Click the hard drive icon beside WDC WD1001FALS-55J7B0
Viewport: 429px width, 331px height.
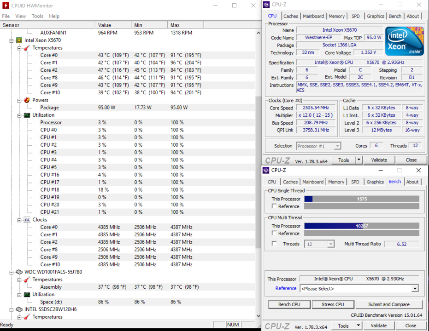tap(19, 272)
